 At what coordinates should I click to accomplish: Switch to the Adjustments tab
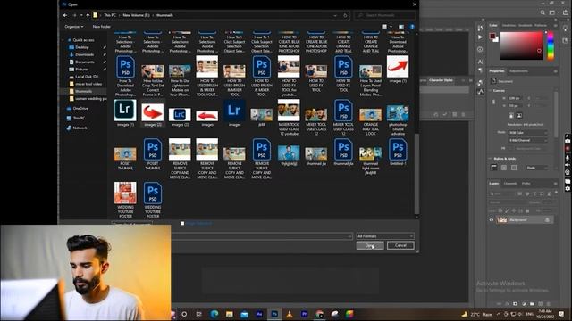[518, 71]
